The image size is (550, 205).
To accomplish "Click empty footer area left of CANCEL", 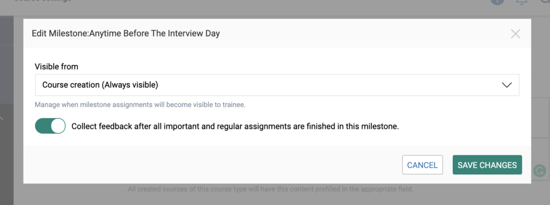I will 211,165.
